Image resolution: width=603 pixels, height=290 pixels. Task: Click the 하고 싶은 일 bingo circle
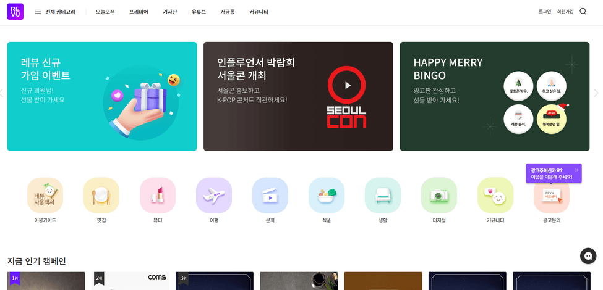point(551,86)
